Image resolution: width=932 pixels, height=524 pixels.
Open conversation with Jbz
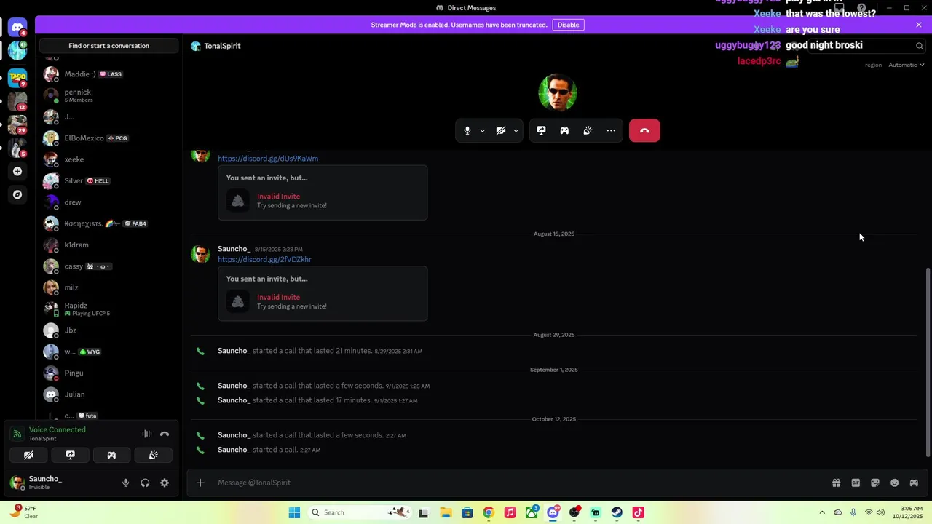point(109,330)
